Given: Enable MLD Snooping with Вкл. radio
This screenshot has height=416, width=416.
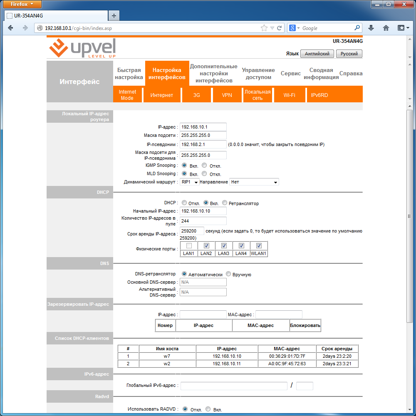Looking at the screenshot, I should pos(184,173).
